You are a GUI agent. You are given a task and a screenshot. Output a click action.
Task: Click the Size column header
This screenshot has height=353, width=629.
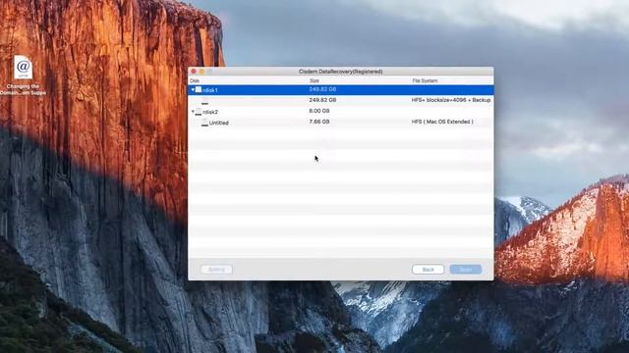pyautogui.click(x=314, y=80)
